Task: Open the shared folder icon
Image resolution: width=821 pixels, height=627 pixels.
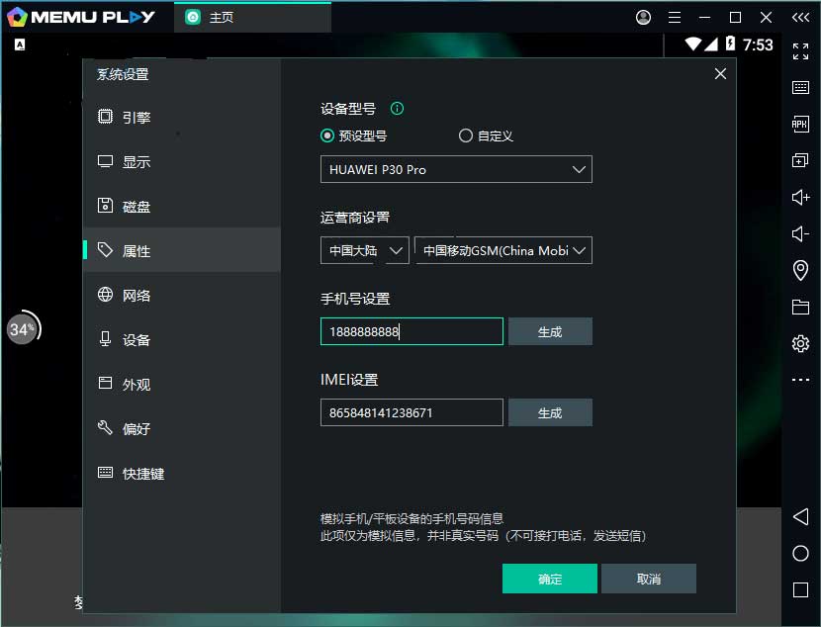Action: (800, 307)
